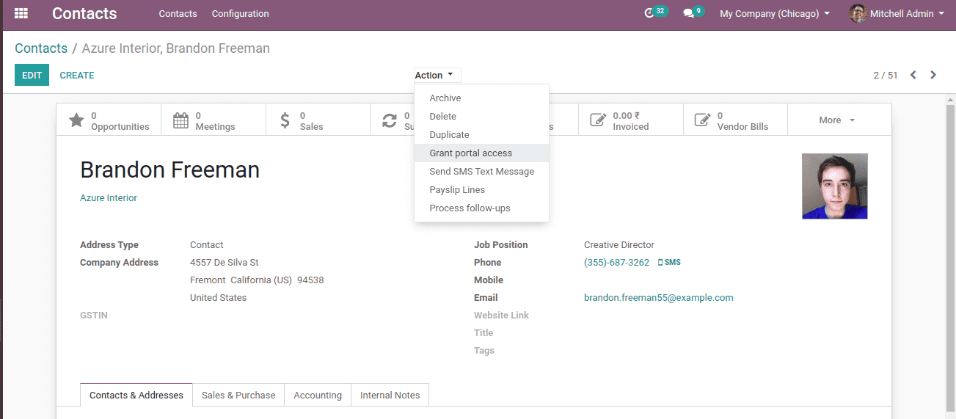Click Brandon Freeman's contact photo
The image size is (956, 419).
(x=835, y=186)
